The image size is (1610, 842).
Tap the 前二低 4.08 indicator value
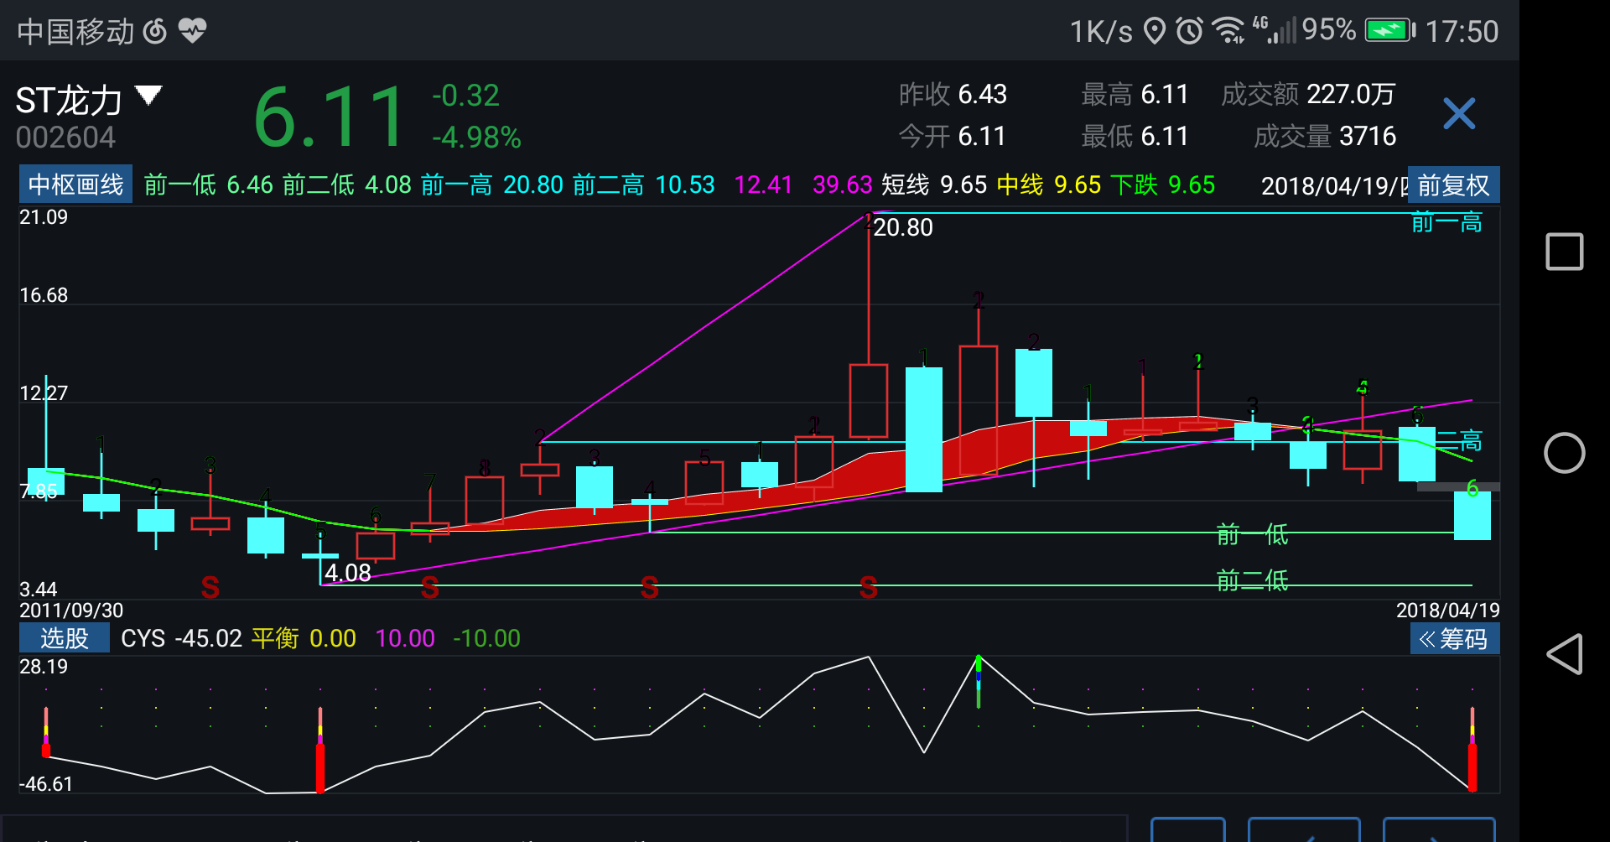347,185
